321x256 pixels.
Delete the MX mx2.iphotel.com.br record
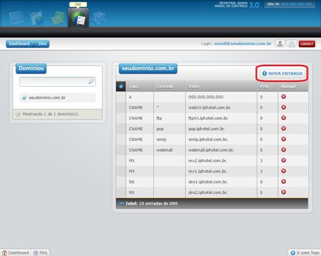click(284, 160)
